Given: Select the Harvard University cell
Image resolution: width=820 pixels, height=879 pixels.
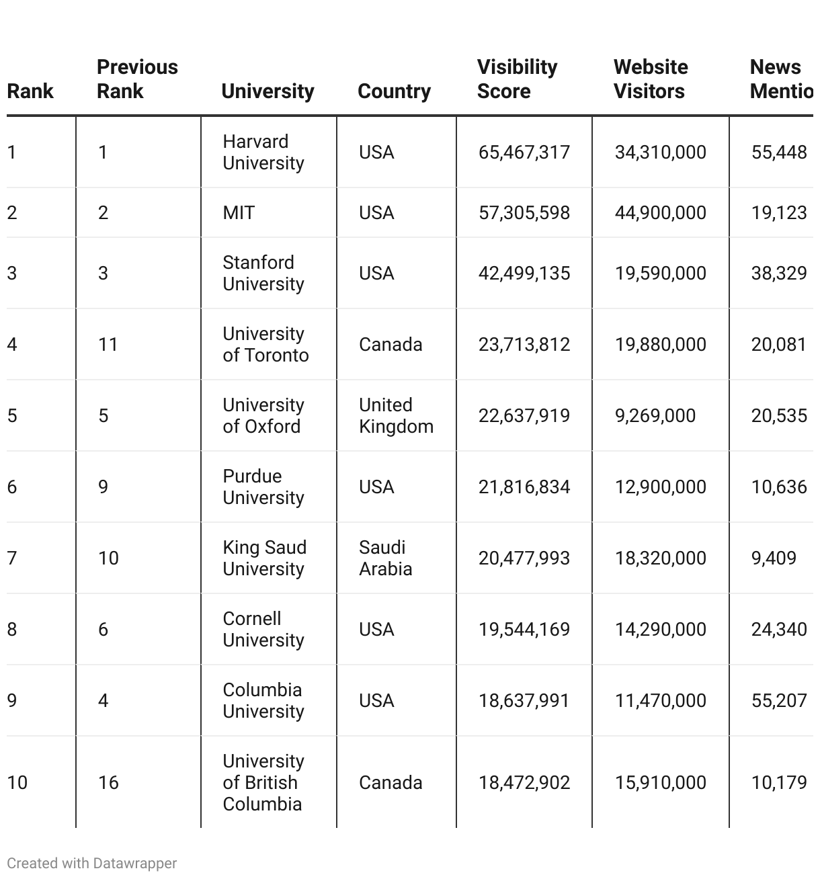Looking at the screenshot, I should click(x=263, y=153).
